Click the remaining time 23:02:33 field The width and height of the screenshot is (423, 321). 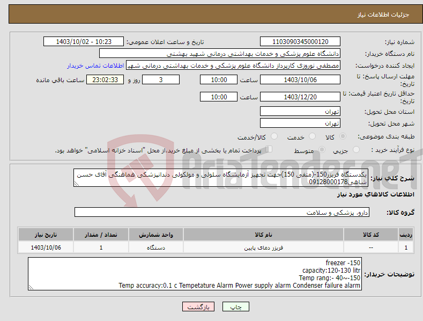(x=105, y=79)
